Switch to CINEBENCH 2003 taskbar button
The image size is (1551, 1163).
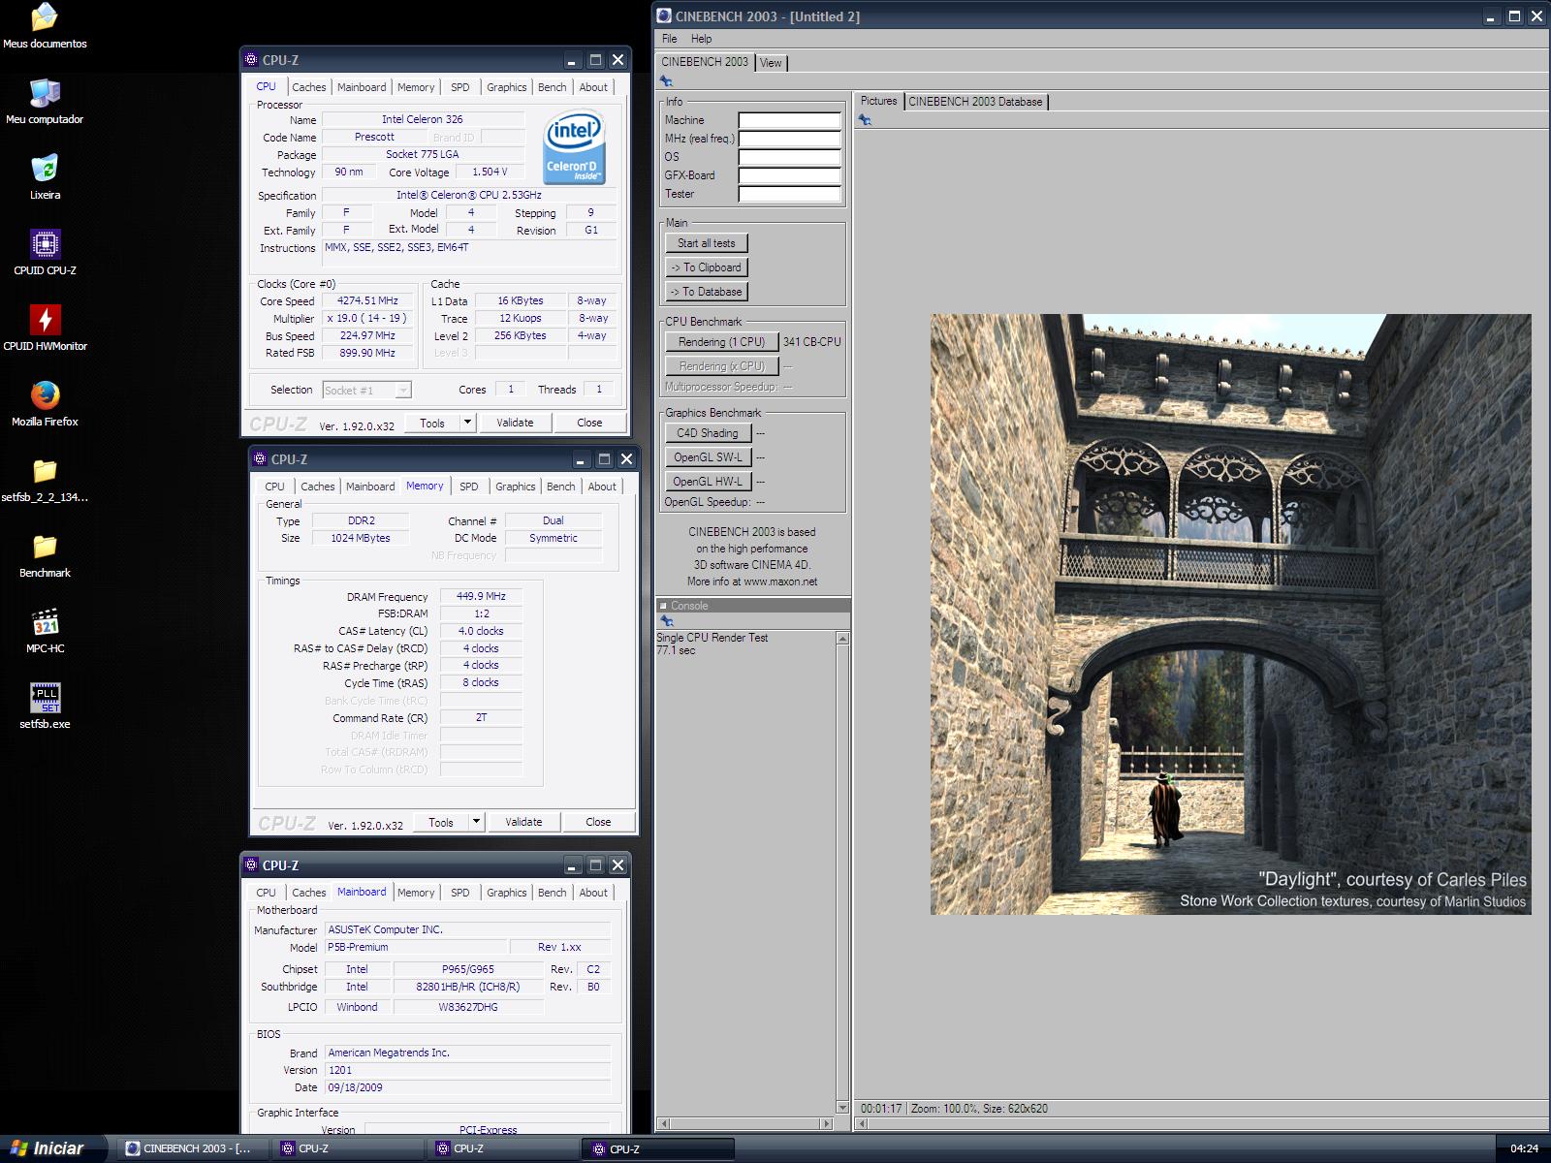pos(191,1148)
